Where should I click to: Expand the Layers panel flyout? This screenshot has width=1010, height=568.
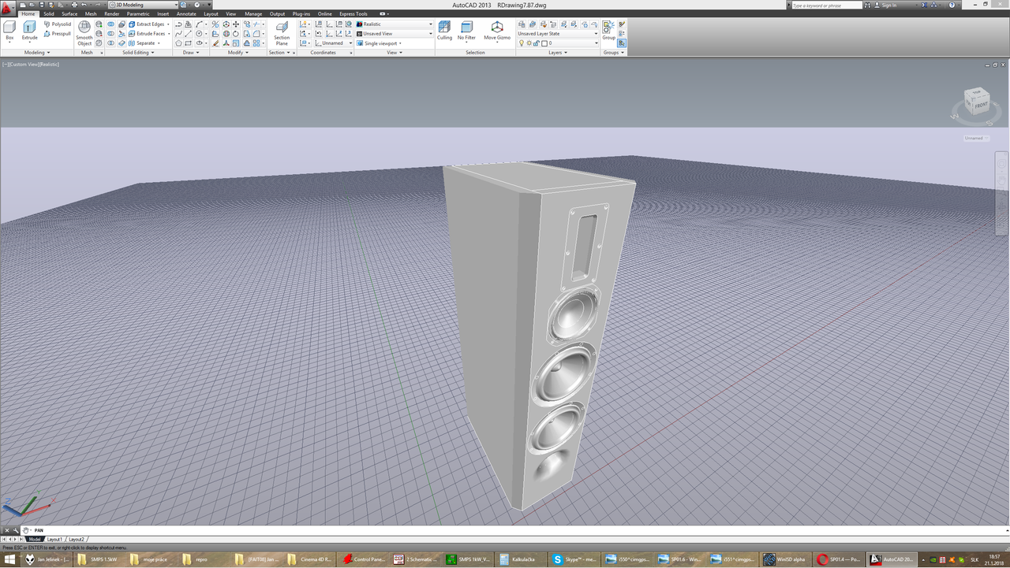[558, 53]
